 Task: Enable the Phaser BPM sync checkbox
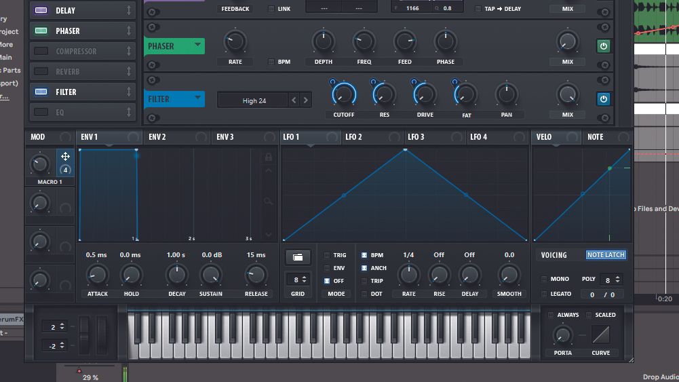click(271, 62)
